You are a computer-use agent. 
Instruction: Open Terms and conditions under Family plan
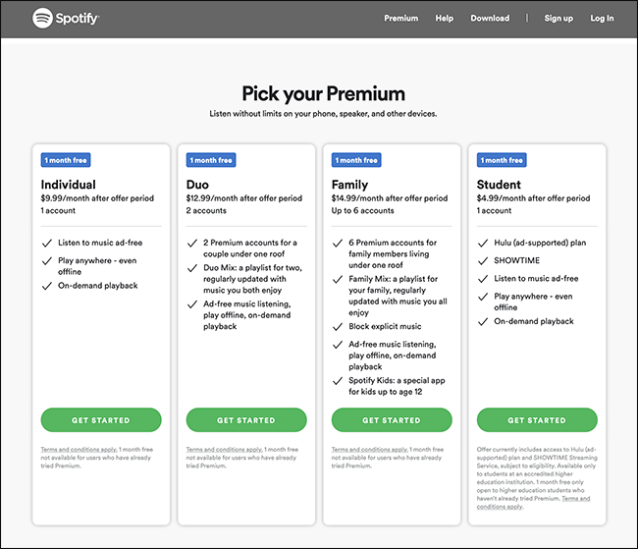[x=364, y=450]
